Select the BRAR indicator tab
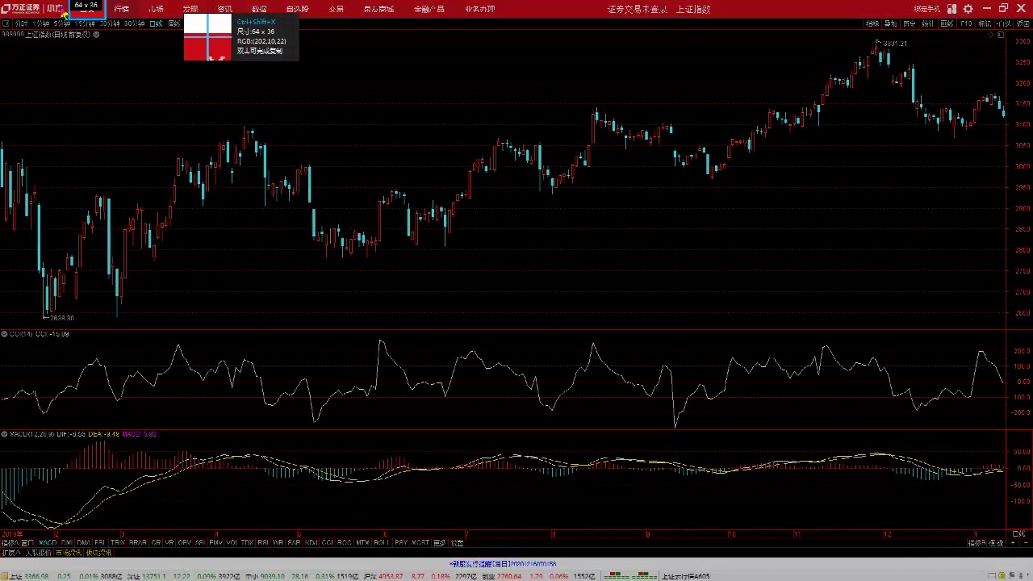The image size is (1033, 581). (x=139, y=542)
